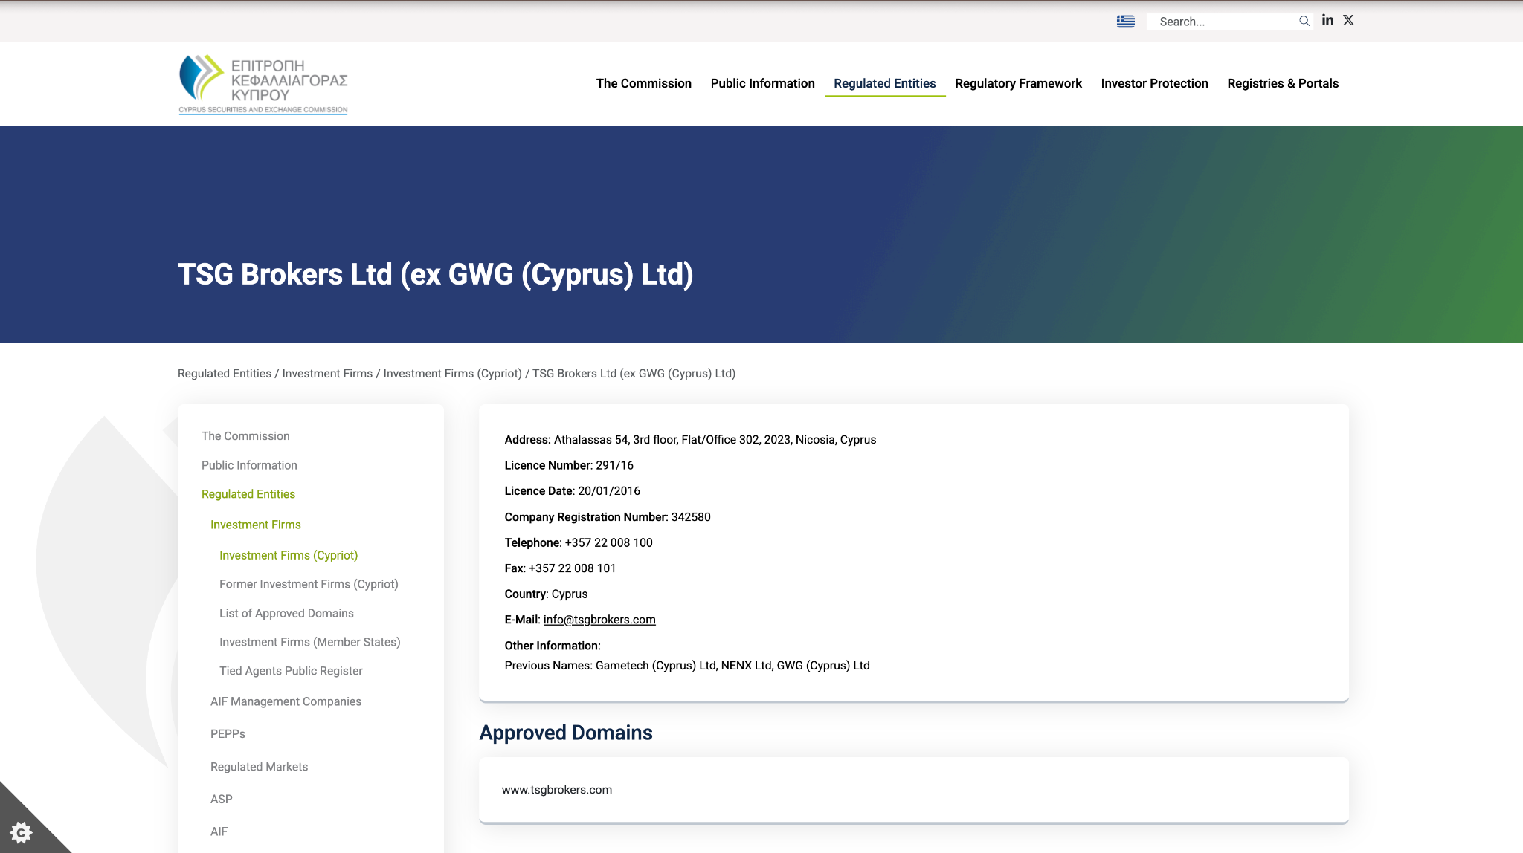Click the Country: Cyprus text
Image resolution: width=1523 pixels, height=853 pixels.
pyautogui.click(x=546, y=594)
